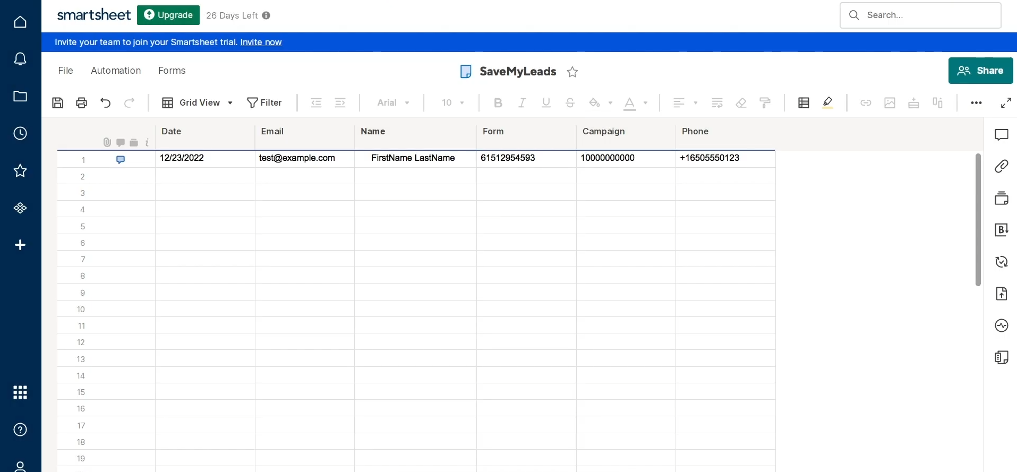Toggle Bold formatting
The image size is (1017, 472).
pos(498,102)
